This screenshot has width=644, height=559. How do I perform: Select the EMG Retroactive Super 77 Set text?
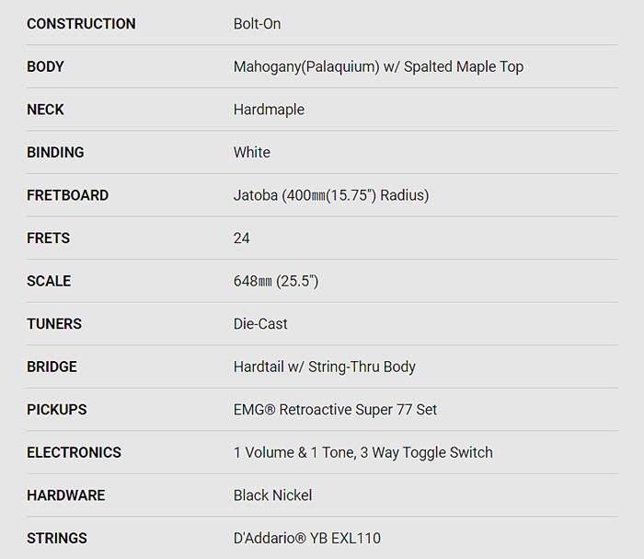tap(336, 410)
